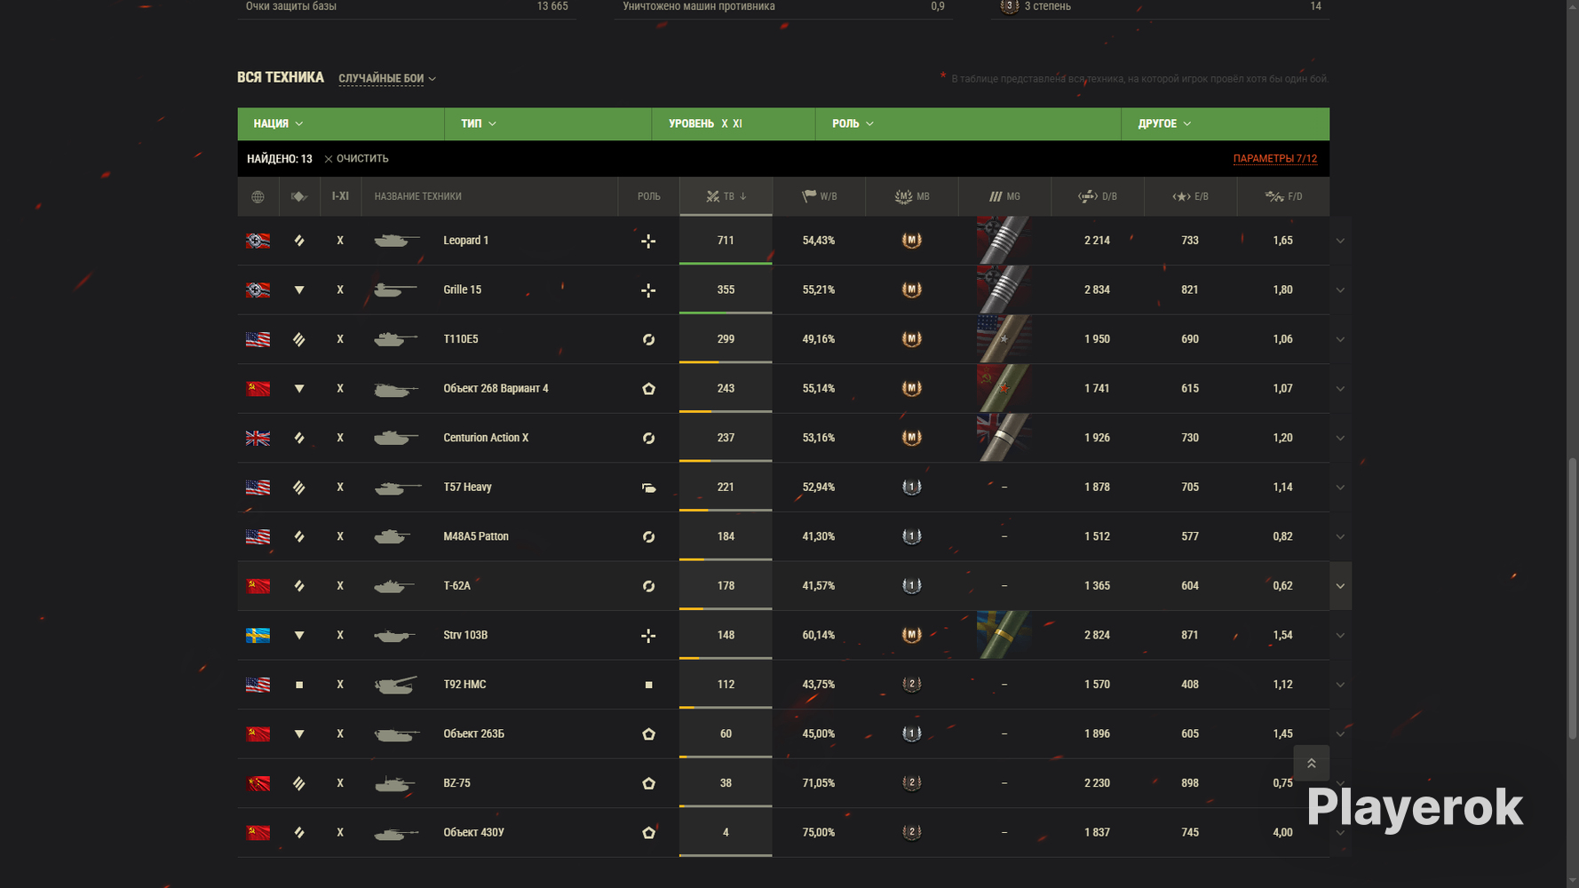Expand the T110E5 row details

[x=1340, y=339]
